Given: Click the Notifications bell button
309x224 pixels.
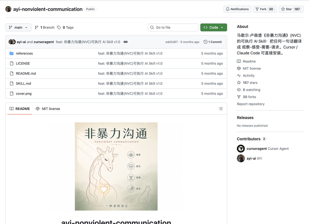Looking at the screenshot, I should click(237, 9).
